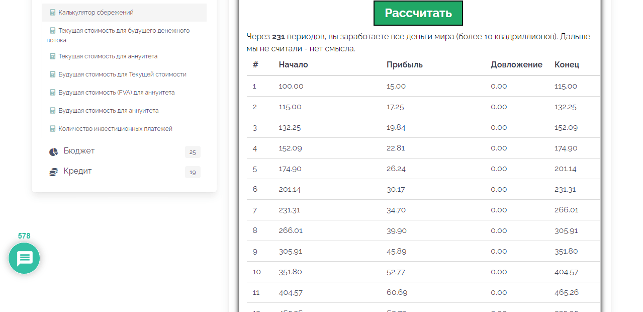Click calculator icon for Количество инвестиционных платежей
The image size is (643, 312).
click(52, 128)
